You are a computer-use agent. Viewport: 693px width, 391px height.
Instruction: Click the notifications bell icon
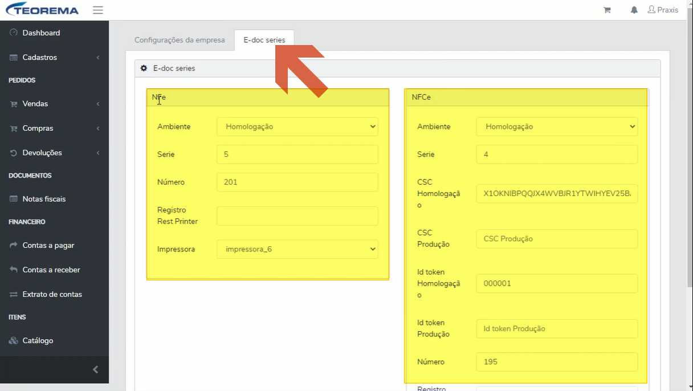coord(634,10)
